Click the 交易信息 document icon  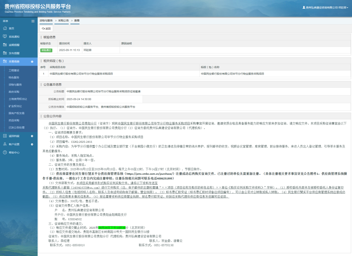[5, 61]
